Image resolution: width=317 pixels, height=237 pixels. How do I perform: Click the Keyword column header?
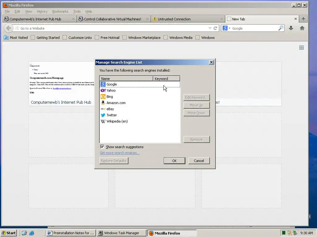[166, 79]
